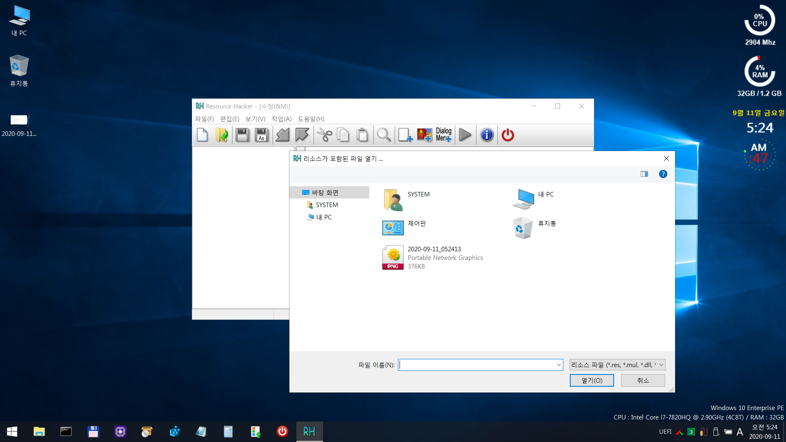This screenshot has width=786, height=442.
Task: Open the 리소스 파일 type filter dropdown
Action: click(617, 365)
